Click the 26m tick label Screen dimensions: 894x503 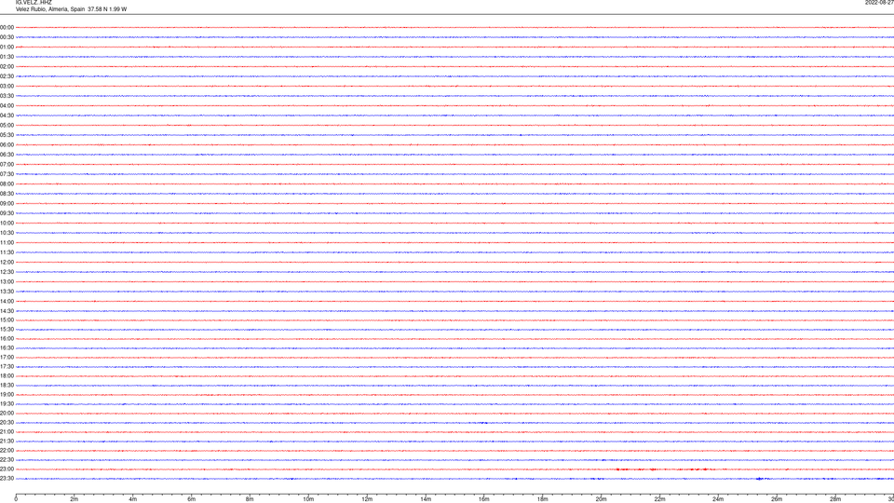click(x=777, y=499)
